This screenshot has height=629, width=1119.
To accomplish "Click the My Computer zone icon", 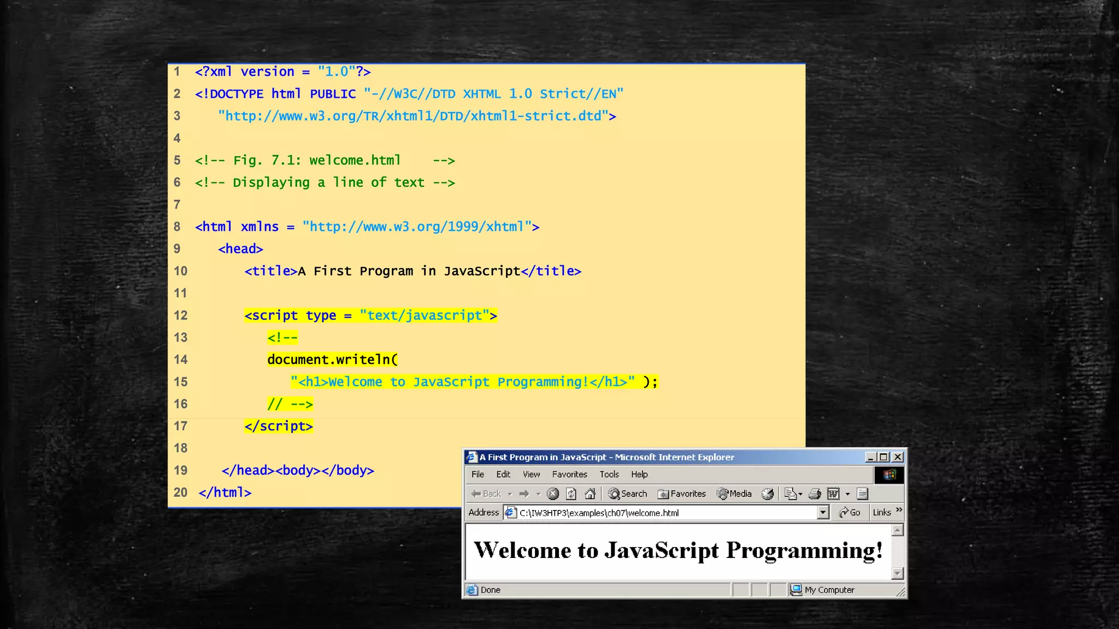I will point(796,590).
